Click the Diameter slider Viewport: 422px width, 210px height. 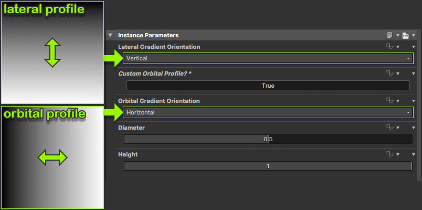tap(268, 139)
